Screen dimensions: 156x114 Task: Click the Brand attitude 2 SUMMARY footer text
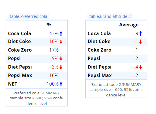point(116,85)
